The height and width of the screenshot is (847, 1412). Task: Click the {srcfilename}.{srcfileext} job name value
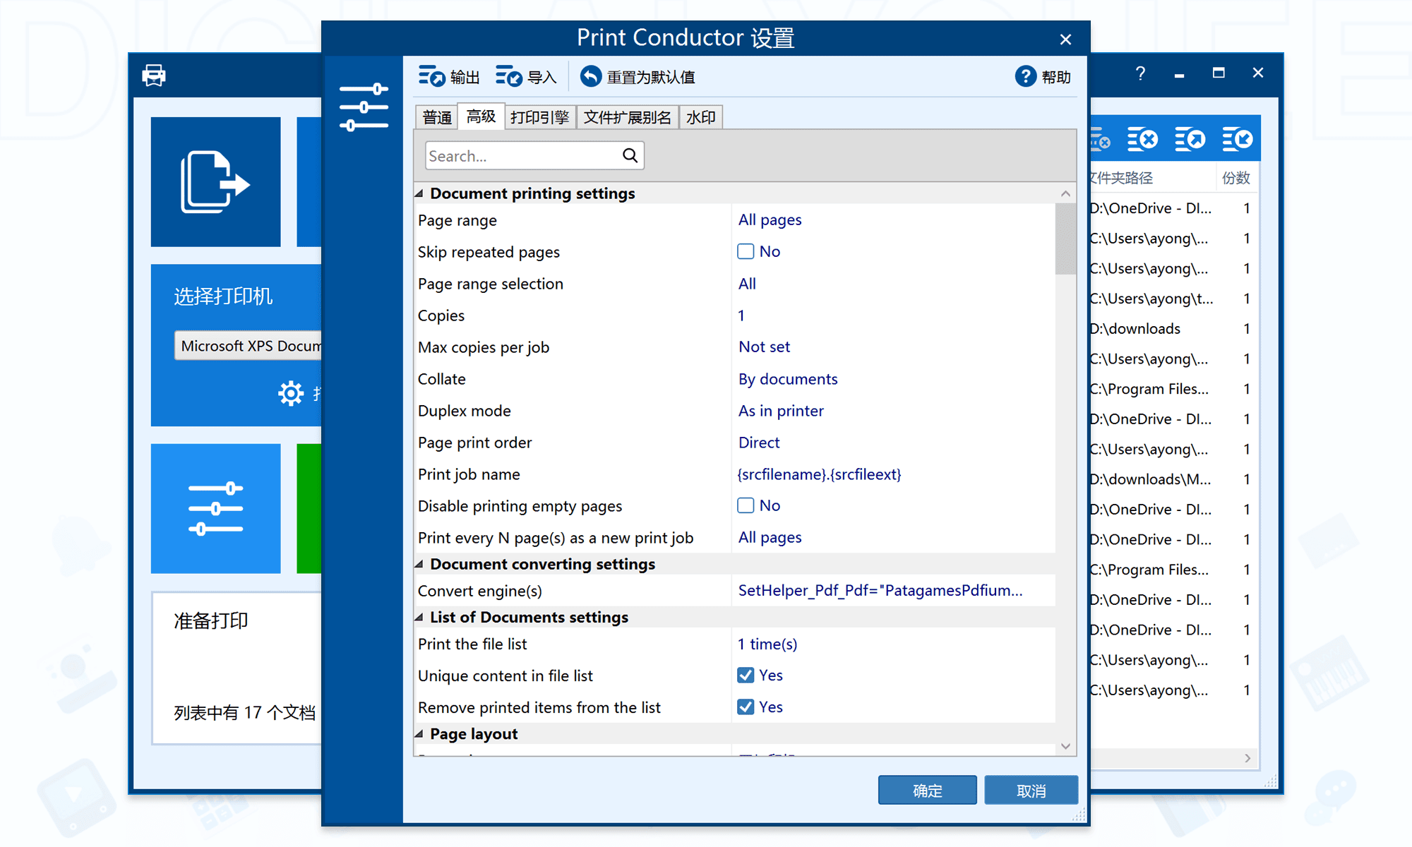(820, 474)
